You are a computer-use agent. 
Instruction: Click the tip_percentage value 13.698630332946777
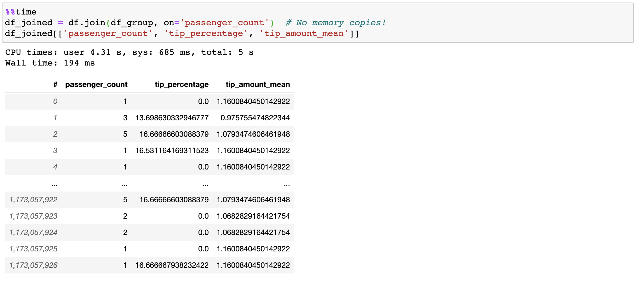pos(172,118)
